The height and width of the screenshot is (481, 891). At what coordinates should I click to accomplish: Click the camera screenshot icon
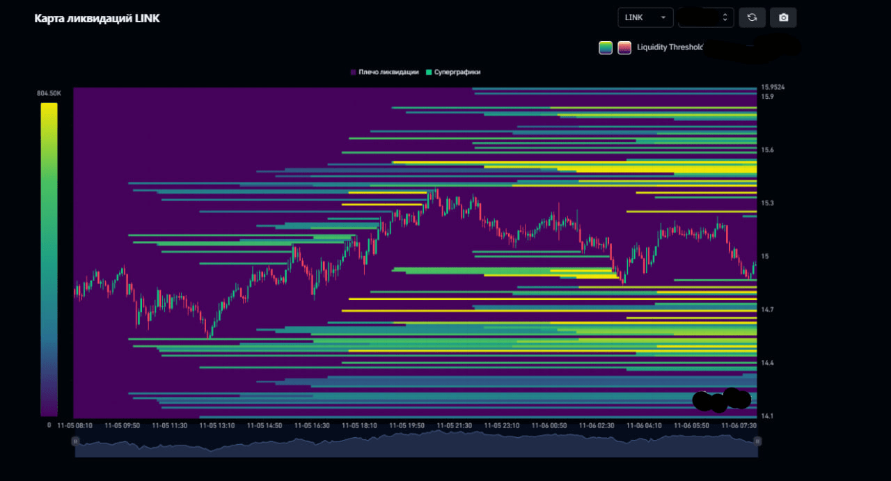pyautogui.click(x=783, y=17)
